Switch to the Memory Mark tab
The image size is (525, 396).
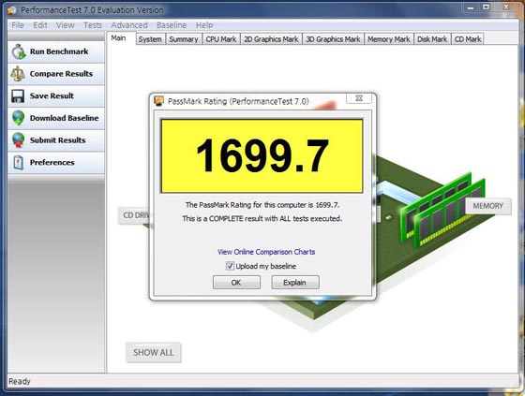389,39
